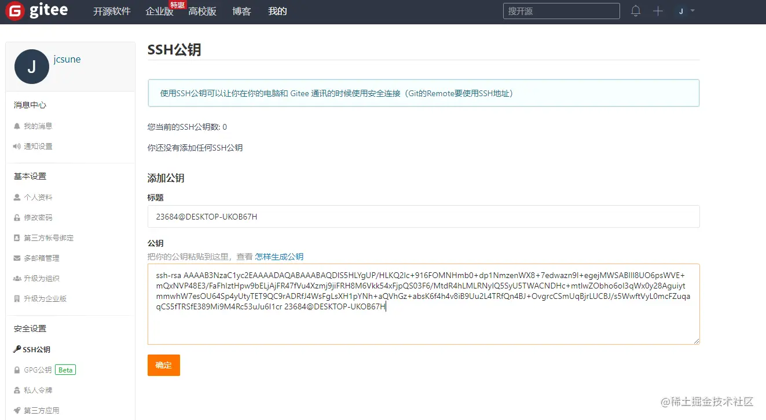The width and height of the screenshot is (766, 420).
Task: Click the 消息中心 sidebar heading
Action: tap(30, 105)
